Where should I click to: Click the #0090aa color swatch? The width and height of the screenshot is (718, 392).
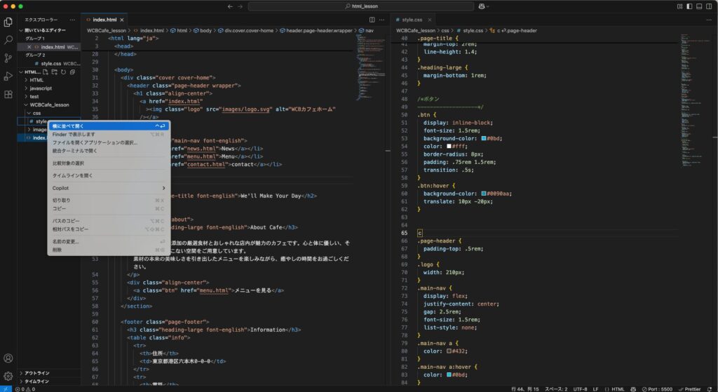pyautogui.click(x=485, y=193)
